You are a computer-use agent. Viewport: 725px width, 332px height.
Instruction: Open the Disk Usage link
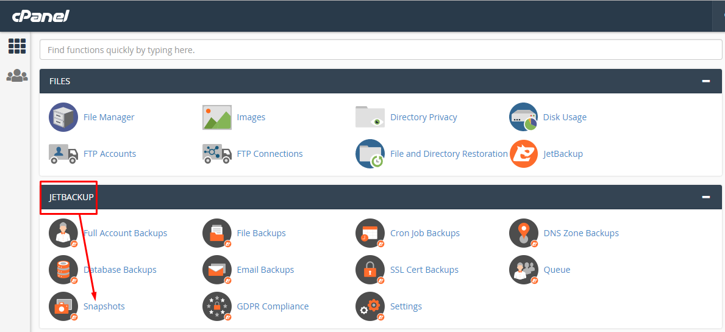[565, 117]
